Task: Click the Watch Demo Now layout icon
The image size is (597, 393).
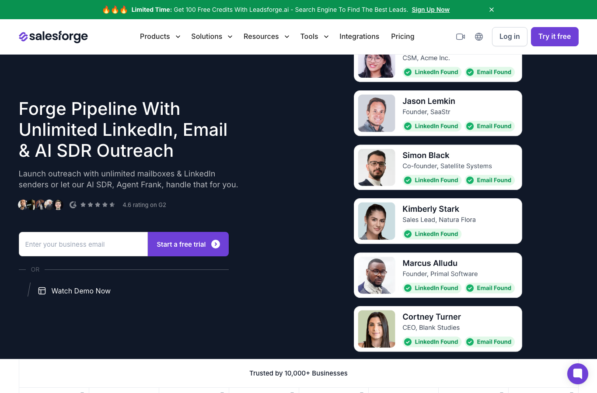Action: 42,291
